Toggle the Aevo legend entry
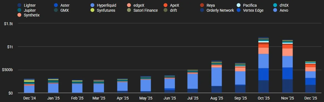The width and height of the screenshot is (324, 102). coord(281,10)
